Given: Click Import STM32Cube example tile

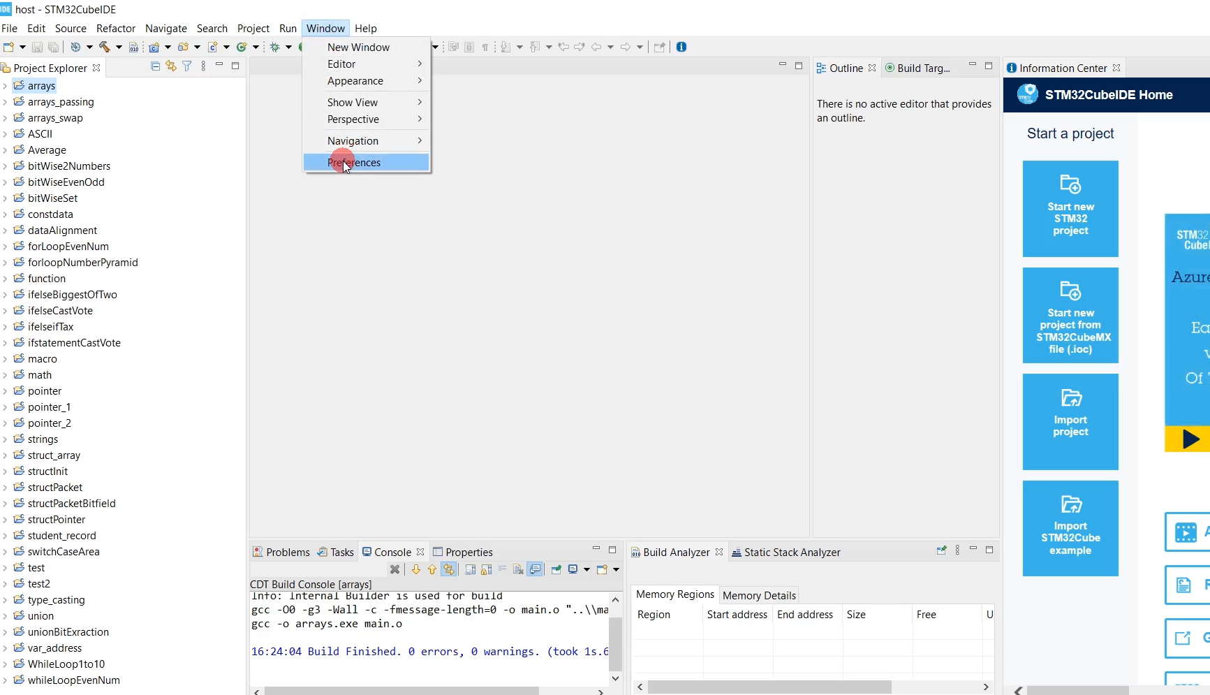Looking at the screenshot, I should 1070,528.
